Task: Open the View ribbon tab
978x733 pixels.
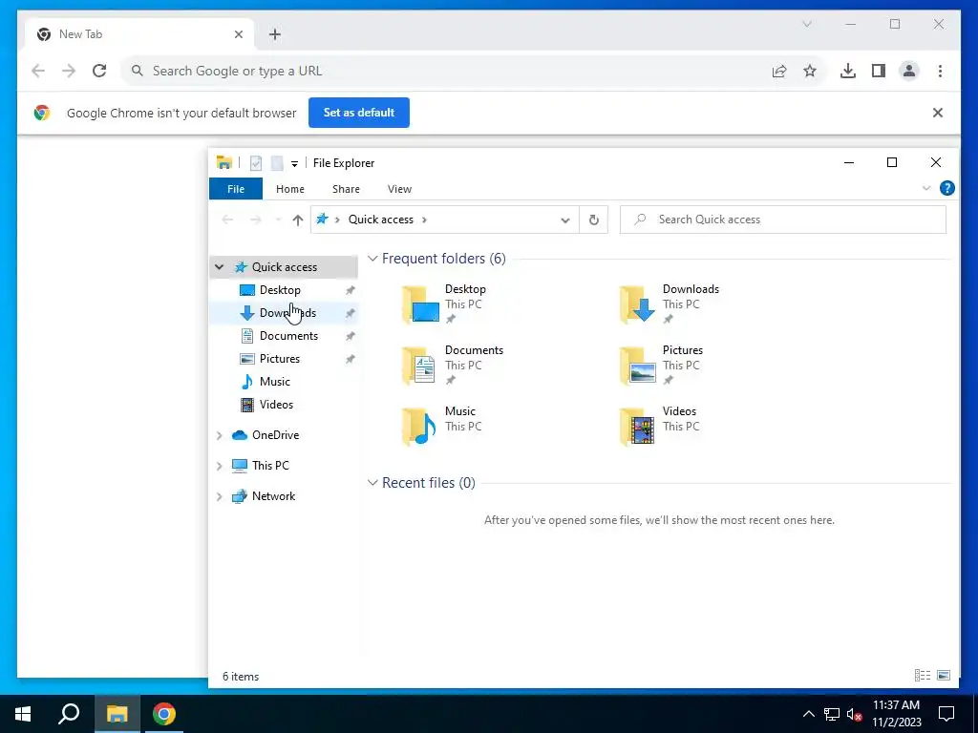Action: [399, 189]
